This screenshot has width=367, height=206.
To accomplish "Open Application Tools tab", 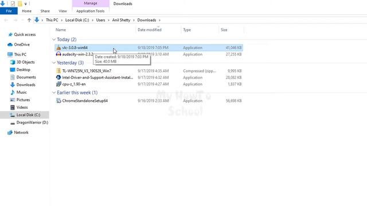I will [91, 11].
